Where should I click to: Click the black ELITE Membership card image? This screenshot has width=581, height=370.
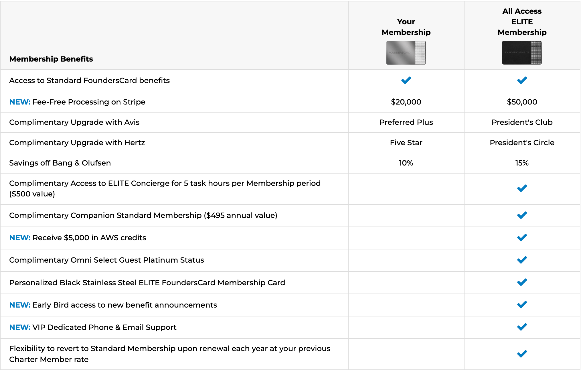(x=522, y=53)
